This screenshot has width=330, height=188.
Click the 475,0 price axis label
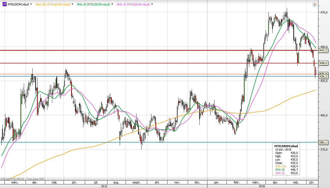click(324, 12)
